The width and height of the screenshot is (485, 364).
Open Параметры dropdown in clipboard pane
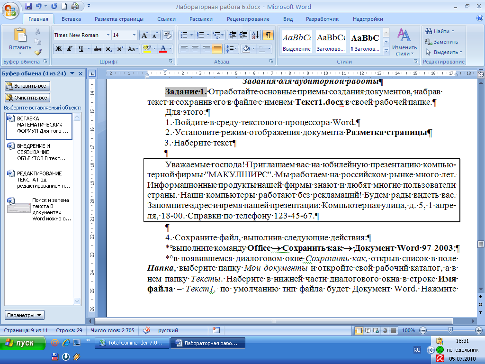25,315
